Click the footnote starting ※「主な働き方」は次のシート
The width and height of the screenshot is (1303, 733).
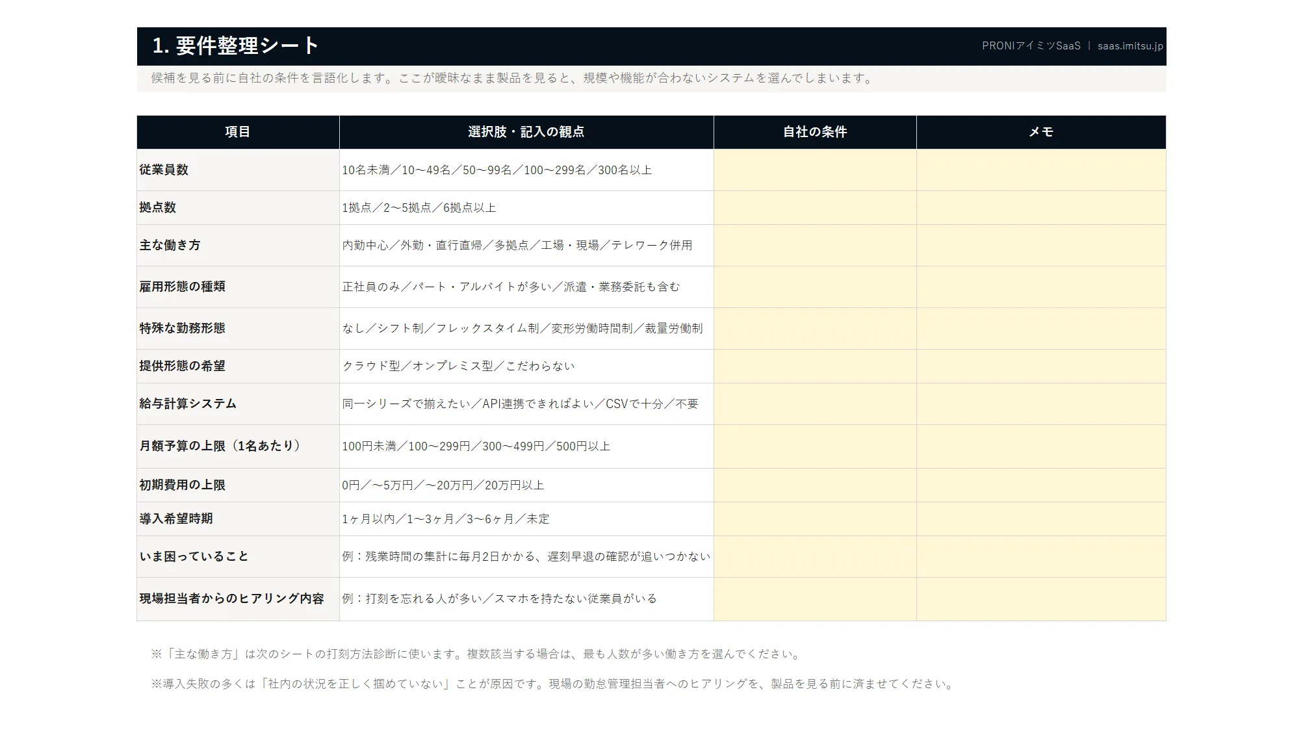pos(478,654)
